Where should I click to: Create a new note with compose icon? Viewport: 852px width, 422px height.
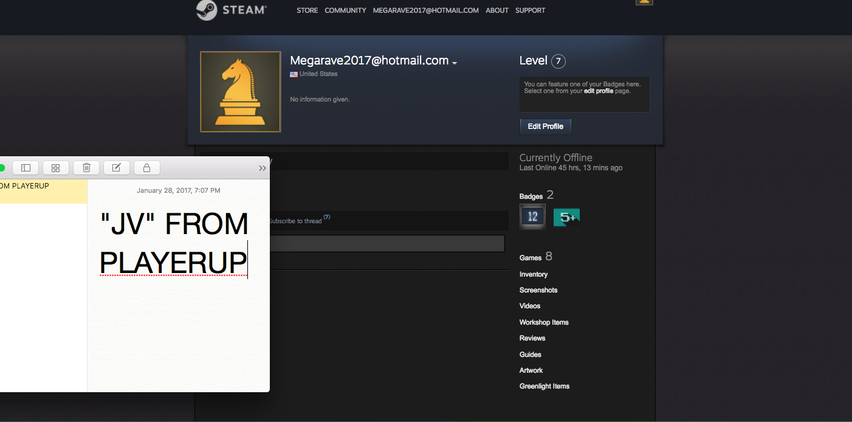click(x=117, y=168)
